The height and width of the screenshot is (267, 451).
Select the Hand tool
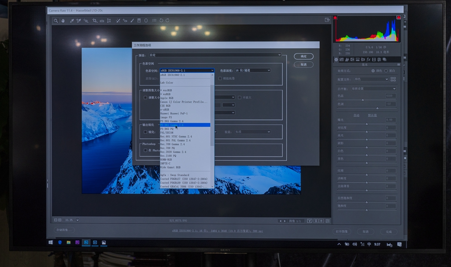[63, 21]
